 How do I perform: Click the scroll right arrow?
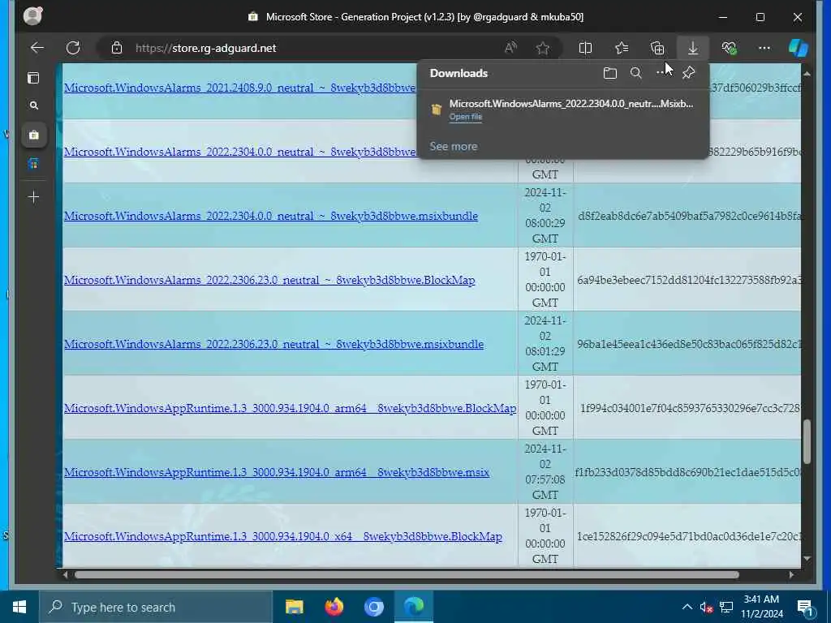pyautogui.click(x=791, y=575)
